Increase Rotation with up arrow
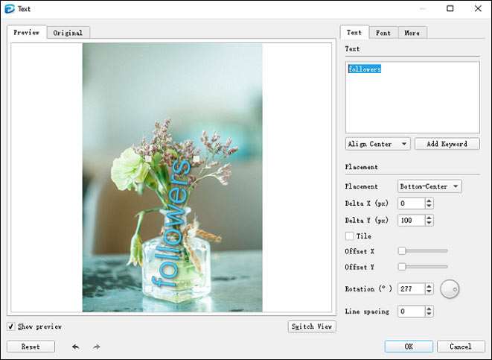The image size is (492, 360). [x=429, y=286]
